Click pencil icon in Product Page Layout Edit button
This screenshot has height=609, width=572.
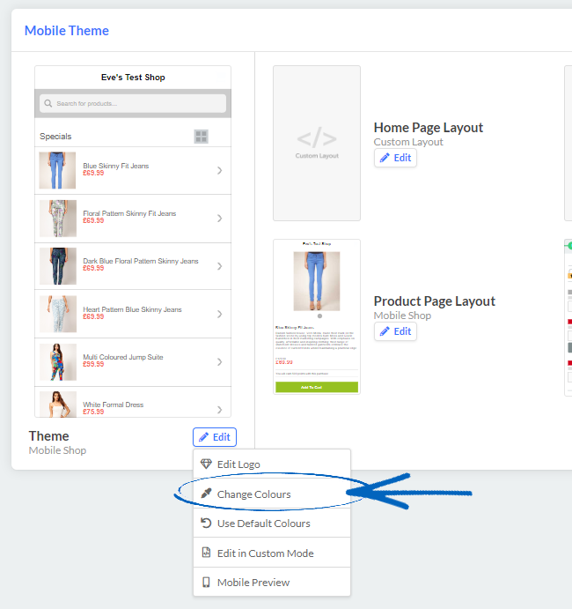pos(385,331)
